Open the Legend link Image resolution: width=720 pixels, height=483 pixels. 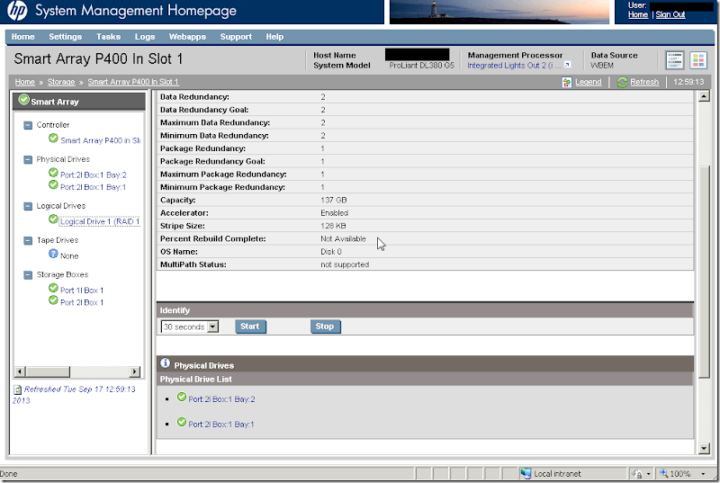click(589, 82)
